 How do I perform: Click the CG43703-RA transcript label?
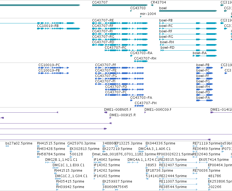coord(141,53)
